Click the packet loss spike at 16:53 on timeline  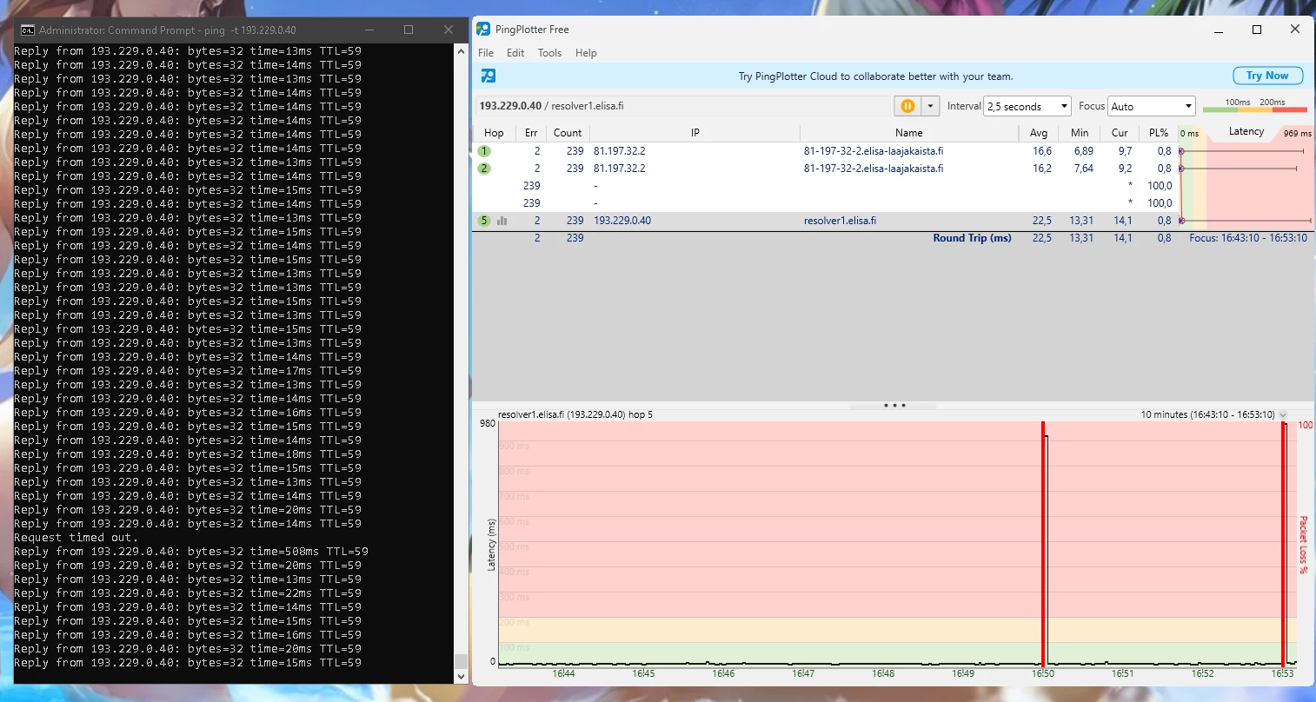pyautogui.click(x=1283, y=544)
